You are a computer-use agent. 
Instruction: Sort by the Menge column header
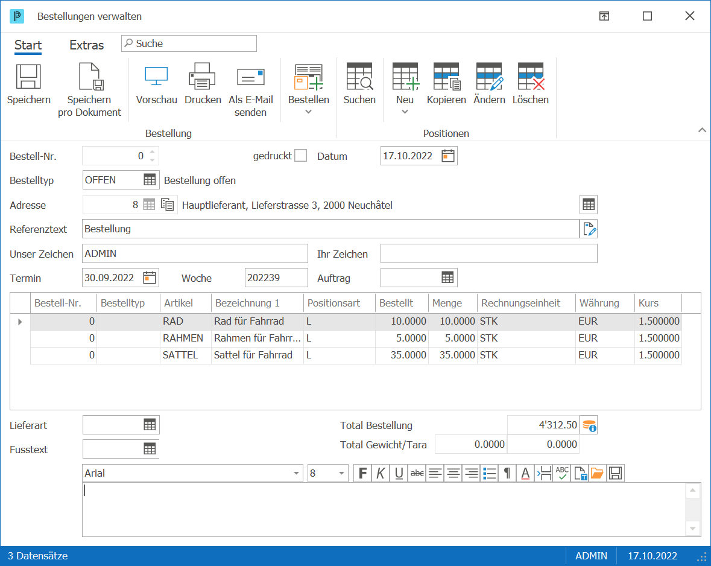(452, 303)
